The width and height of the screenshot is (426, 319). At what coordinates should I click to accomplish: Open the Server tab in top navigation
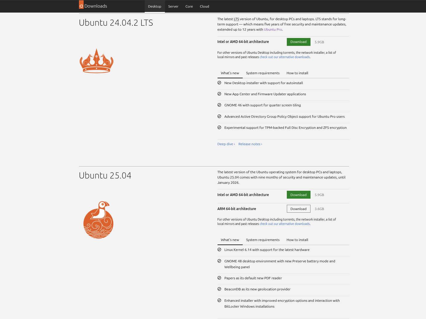pos(173,6)
